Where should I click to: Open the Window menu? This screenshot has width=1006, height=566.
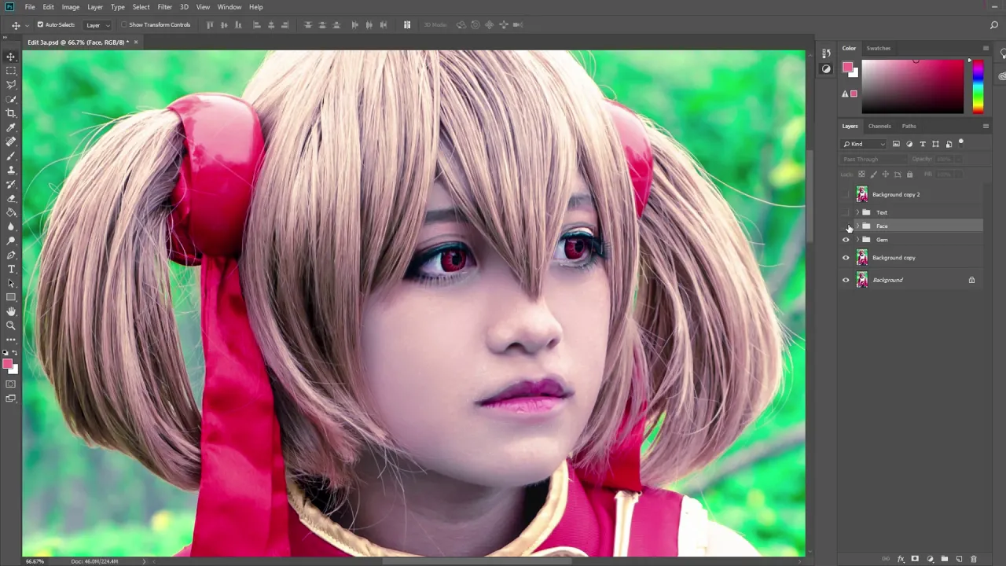tap(229, 7)
